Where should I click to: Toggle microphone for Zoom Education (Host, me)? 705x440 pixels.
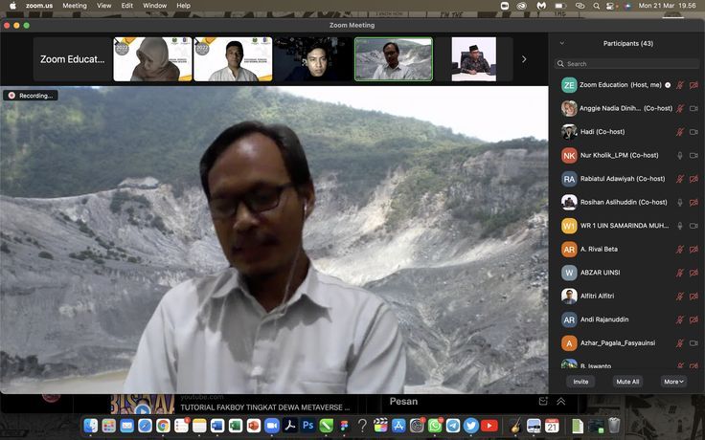pos(680,85)
